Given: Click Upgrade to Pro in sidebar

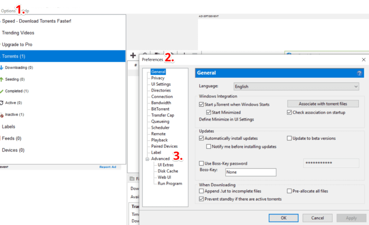Looking at the screenshot, I should (x=17, y=45).
